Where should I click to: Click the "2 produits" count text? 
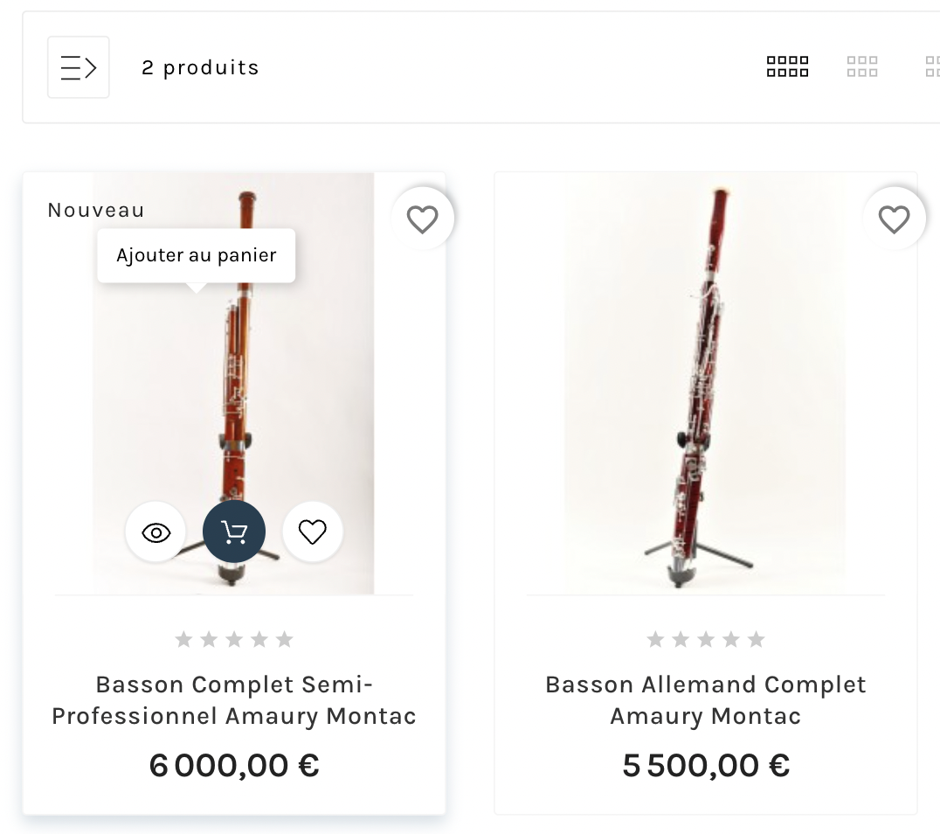(x=200, y=67)
